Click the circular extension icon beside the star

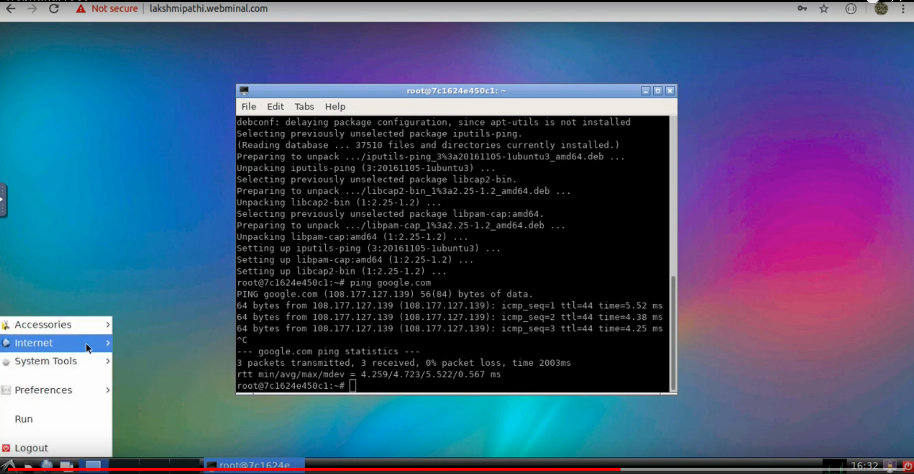(x=851, y=9)
